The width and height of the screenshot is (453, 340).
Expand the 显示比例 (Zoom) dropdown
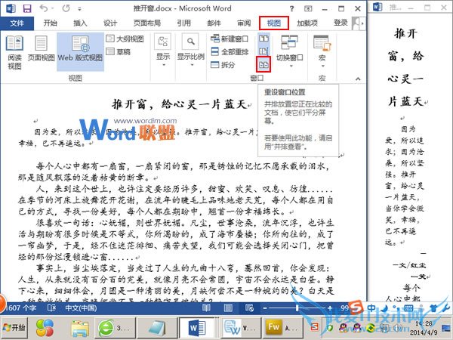tap(191, 50)
